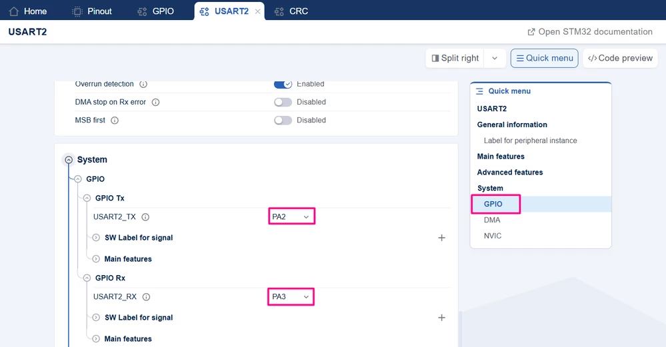Screen dimensions: 666x347
Task: Toggle the Quick menu button
Action: (544, 58)
